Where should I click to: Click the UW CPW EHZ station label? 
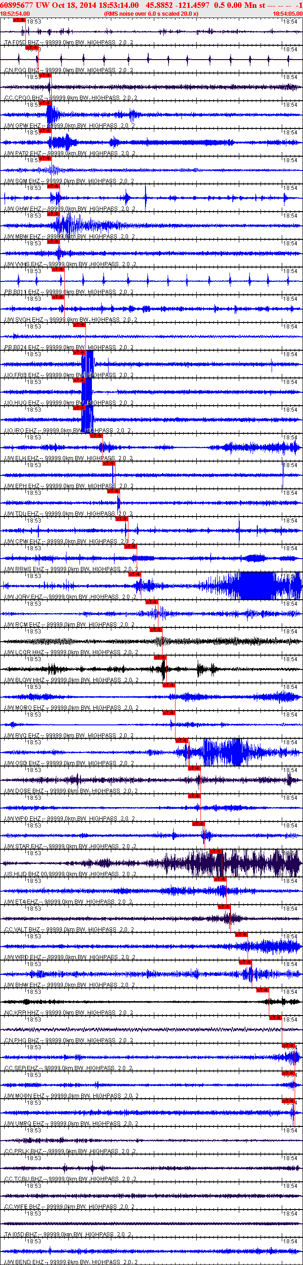pos(23,541)
